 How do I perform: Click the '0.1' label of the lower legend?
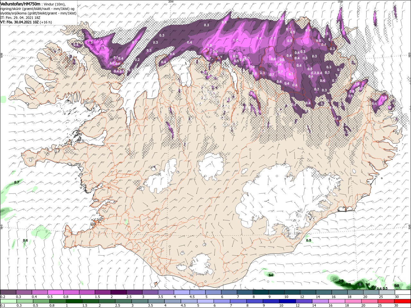[3, 306]
